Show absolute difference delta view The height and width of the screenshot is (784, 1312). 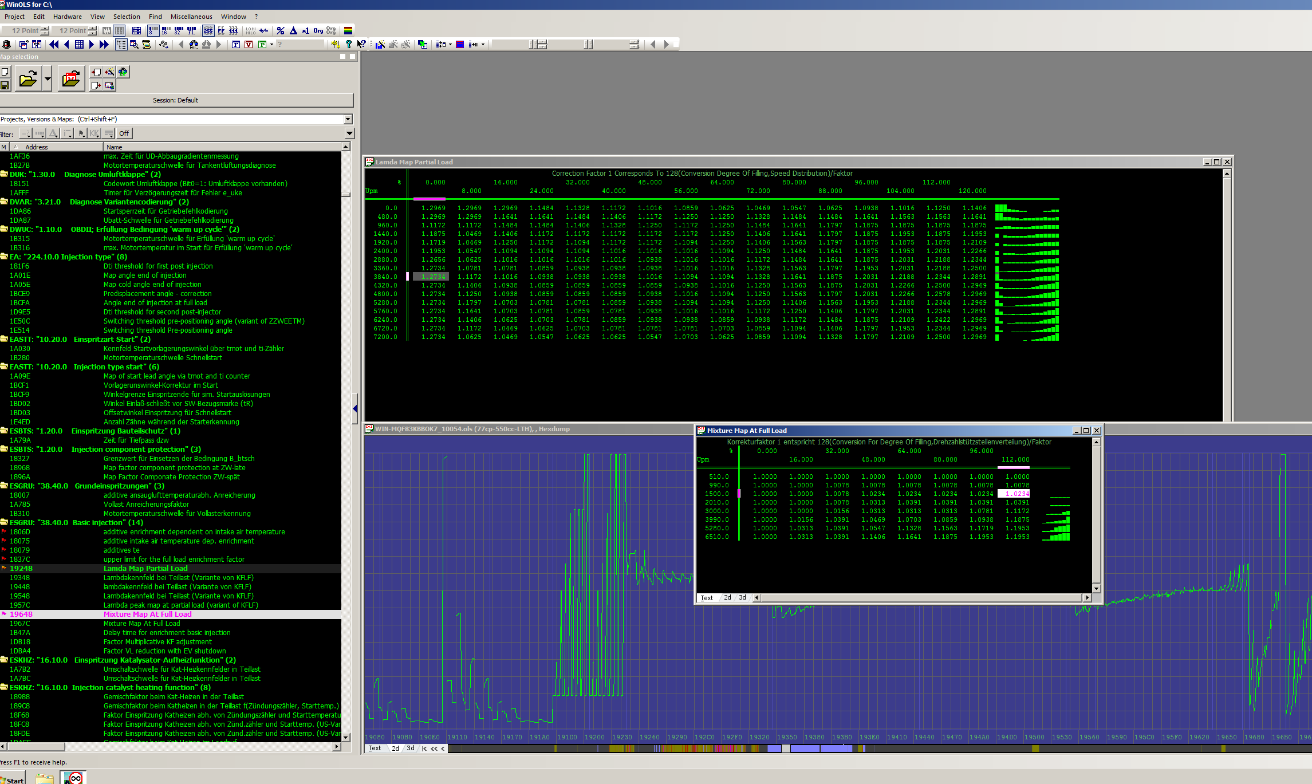(293, 31)
